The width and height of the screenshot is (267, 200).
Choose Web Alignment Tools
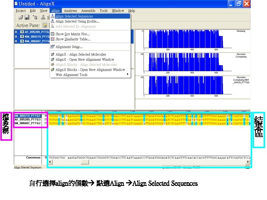click(90, 75)
